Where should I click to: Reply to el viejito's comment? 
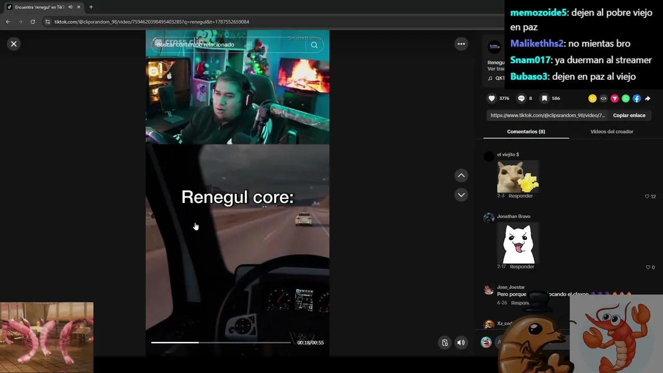click(521, 196)
